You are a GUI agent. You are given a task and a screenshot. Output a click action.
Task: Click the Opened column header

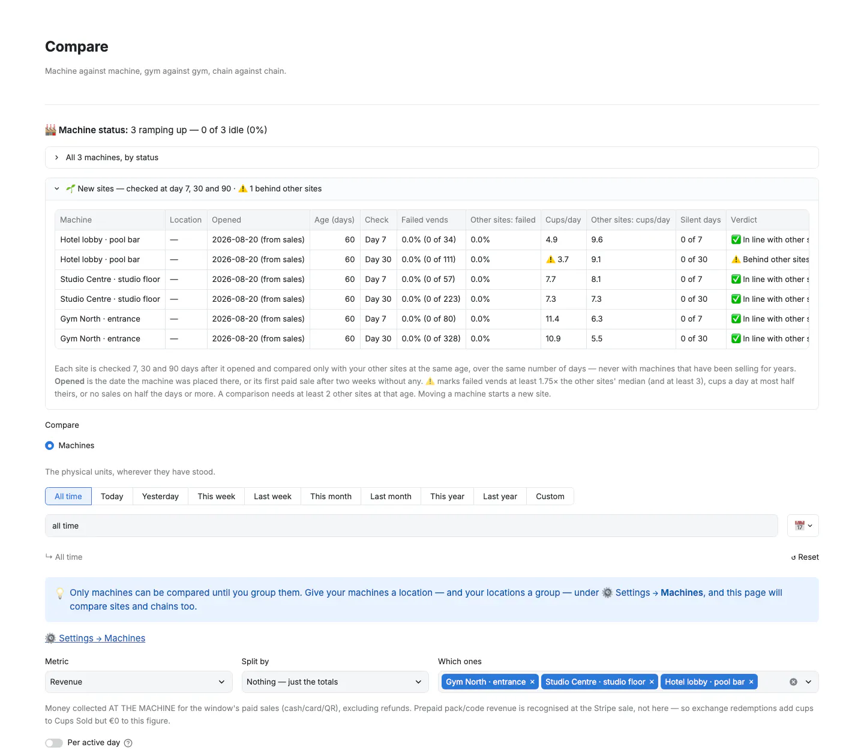click(258, 220)
